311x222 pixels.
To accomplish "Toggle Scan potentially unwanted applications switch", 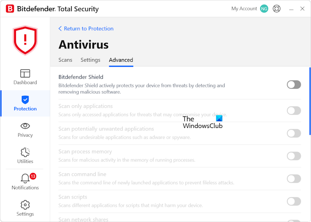I will tap(294, 133).
